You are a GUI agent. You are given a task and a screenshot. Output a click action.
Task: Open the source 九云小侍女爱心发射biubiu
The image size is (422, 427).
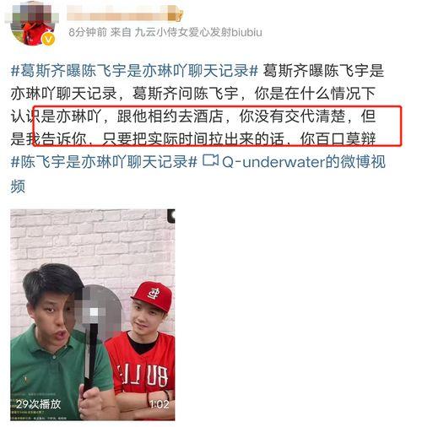[x=198, y=33]
